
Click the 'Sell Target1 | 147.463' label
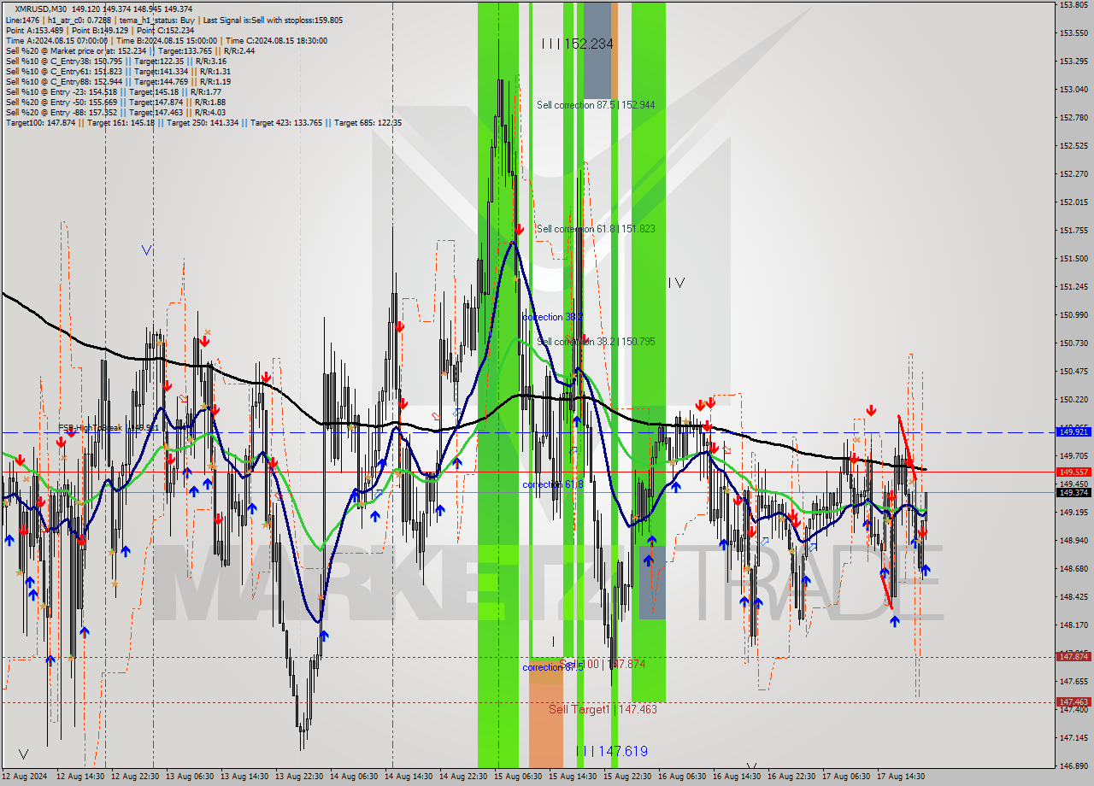[x=603, y=709]
